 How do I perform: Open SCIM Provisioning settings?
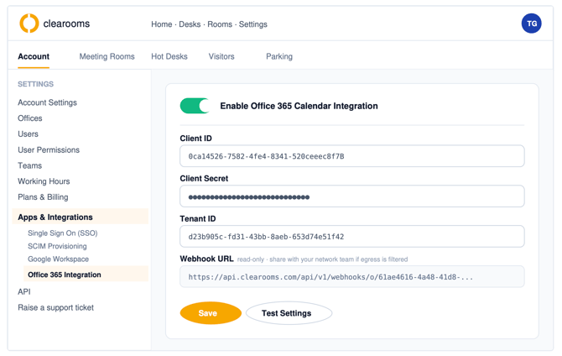point(57,246)
